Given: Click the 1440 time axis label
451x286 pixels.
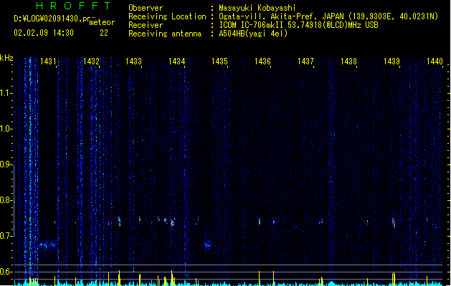Looking at the screenshot, I should [435, 61].
